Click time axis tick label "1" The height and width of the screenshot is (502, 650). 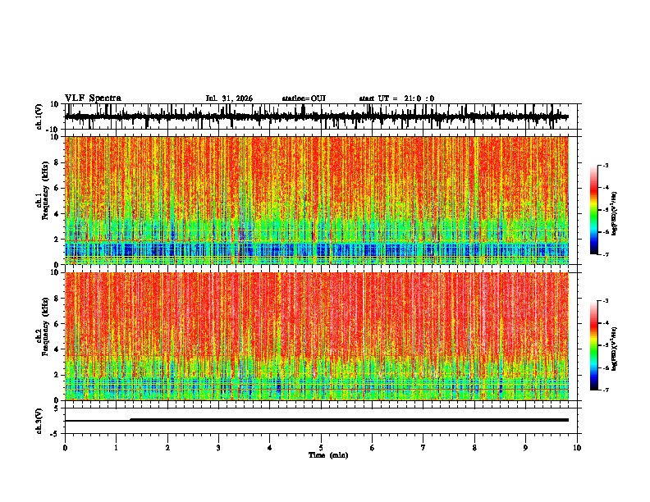tap(116, 448)
